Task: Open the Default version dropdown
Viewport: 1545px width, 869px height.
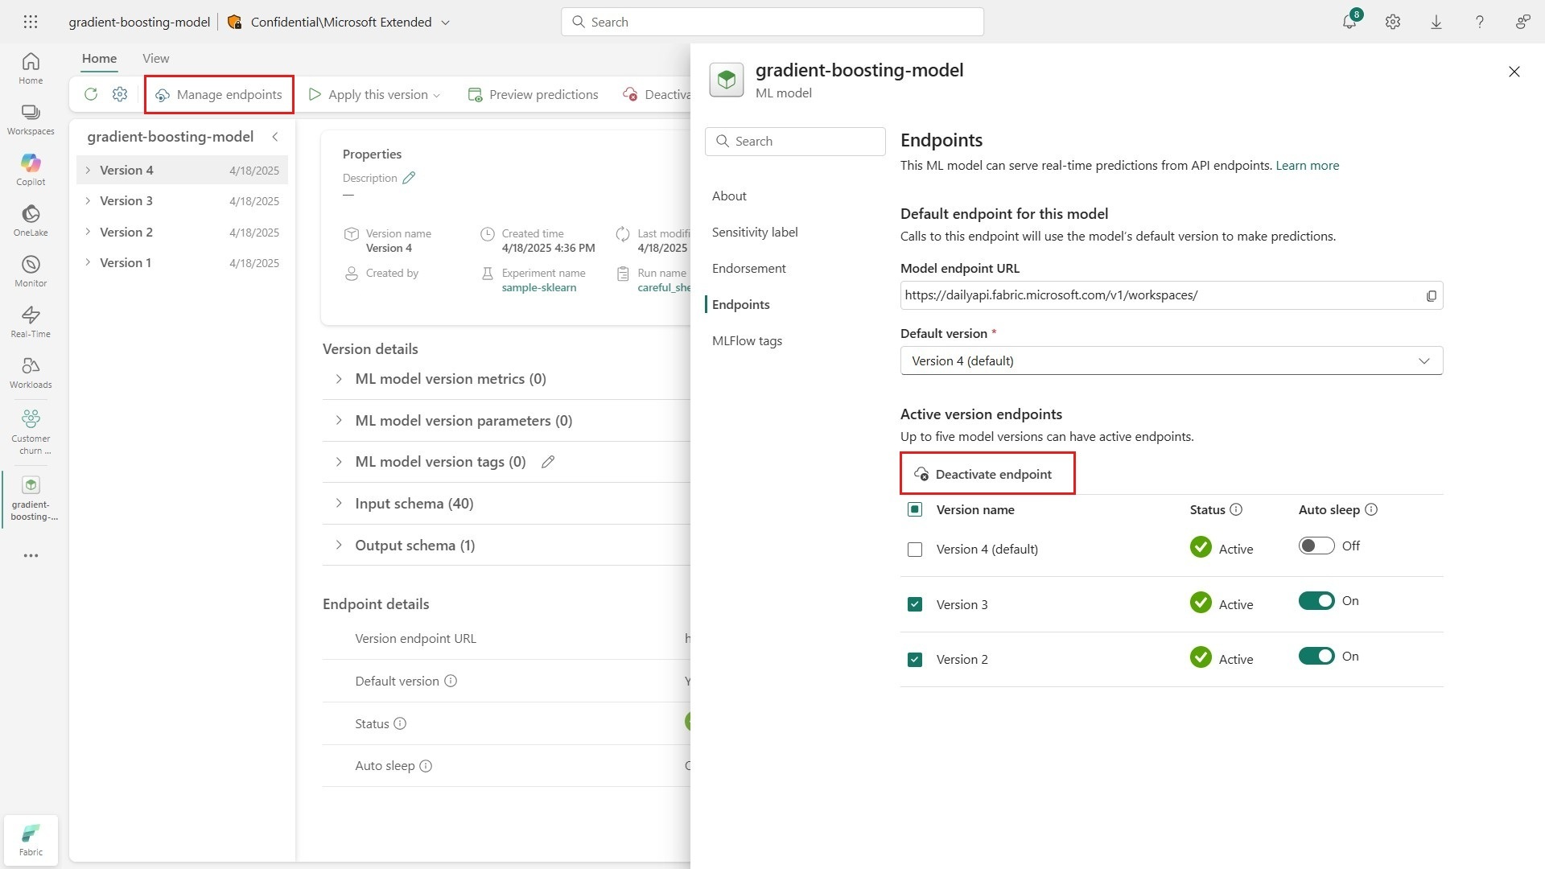Action: click(x=1171, y=360)
